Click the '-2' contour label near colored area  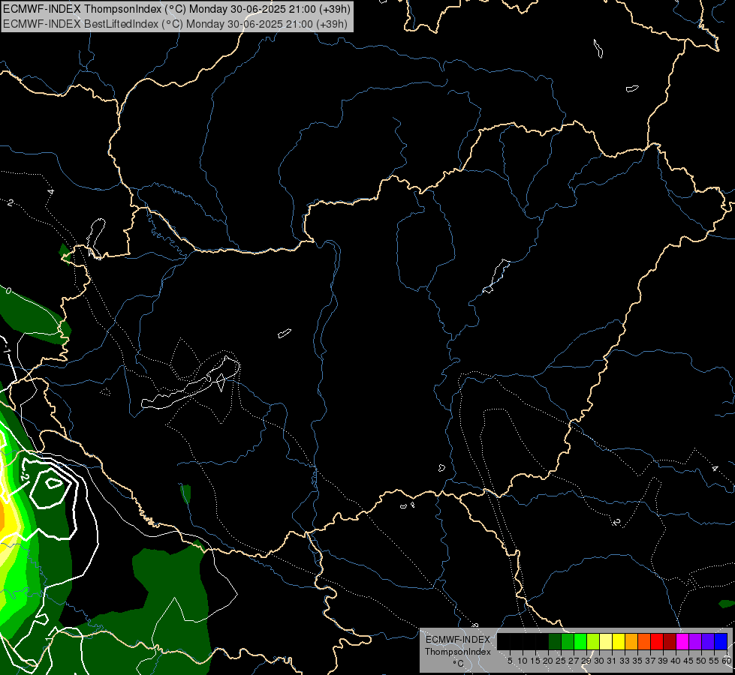pyautogui.click(x=24, y=477)
